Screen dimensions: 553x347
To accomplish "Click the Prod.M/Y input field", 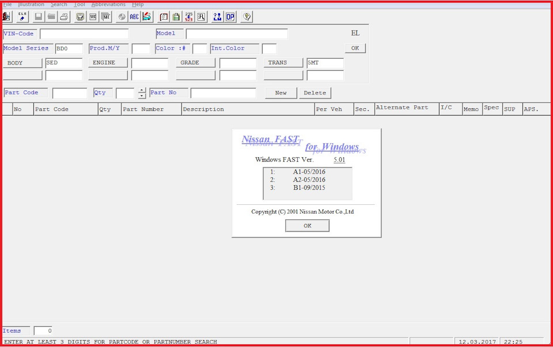I will (x=141, y=48).
